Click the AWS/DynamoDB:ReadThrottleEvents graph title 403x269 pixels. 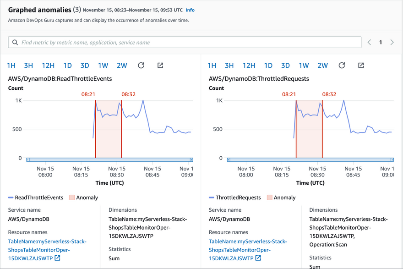pyautogui.click(x=60, y=79)
